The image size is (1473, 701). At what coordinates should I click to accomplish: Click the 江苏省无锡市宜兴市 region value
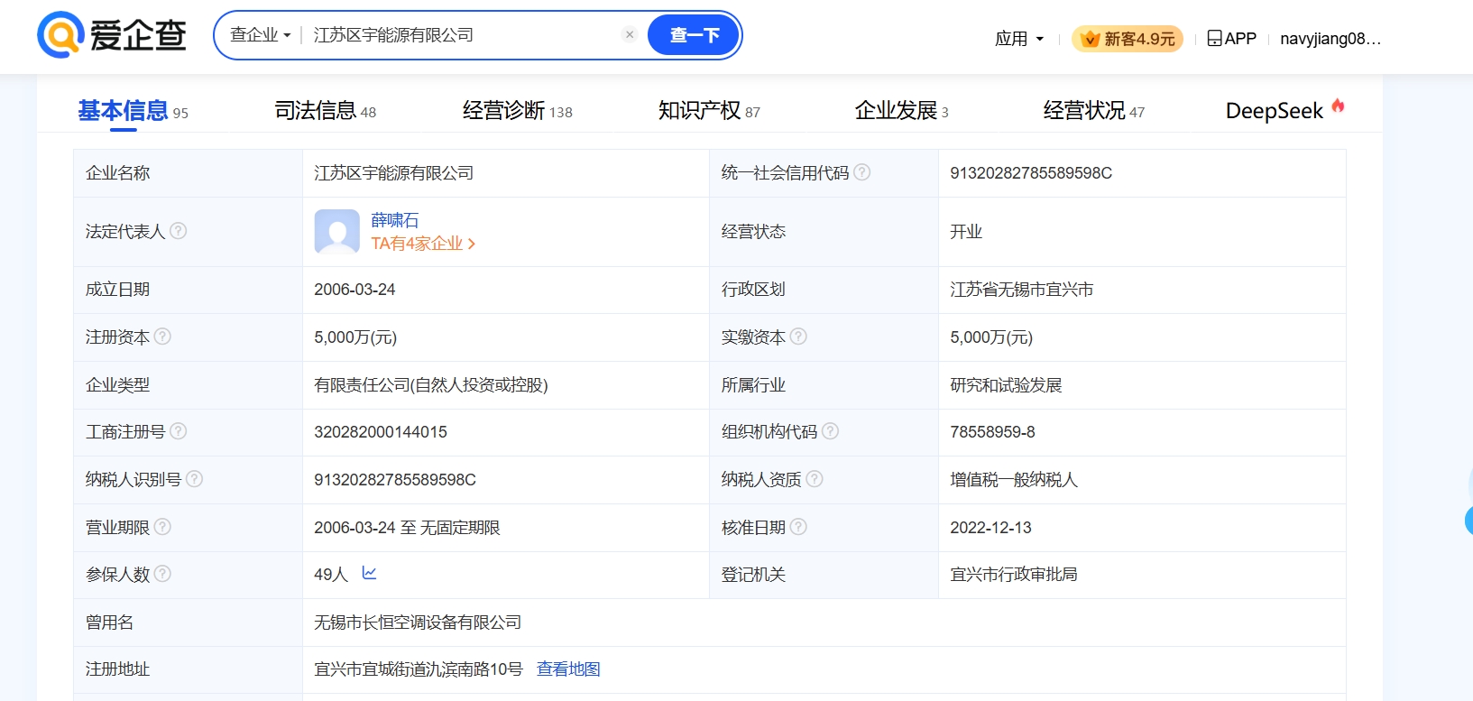(x=1021, y=290)
